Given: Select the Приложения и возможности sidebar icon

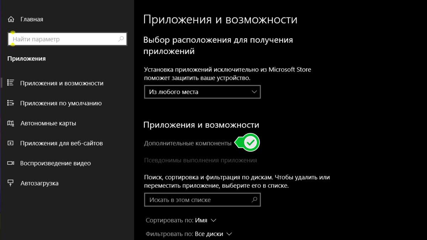Looking at the screenshot, I should tap(10, 83).
